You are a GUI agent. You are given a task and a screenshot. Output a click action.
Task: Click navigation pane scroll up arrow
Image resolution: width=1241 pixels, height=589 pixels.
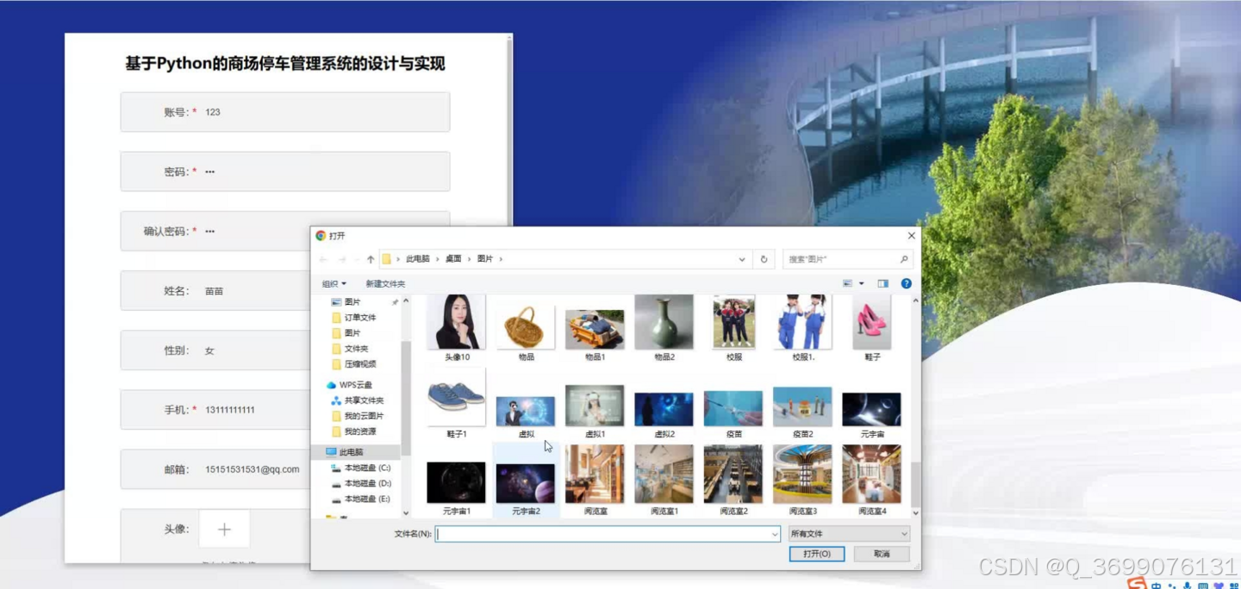(x=406, y=301)
